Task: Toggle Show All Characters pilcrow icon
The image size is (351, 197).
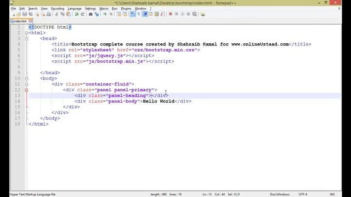Action: pos(139,14)
